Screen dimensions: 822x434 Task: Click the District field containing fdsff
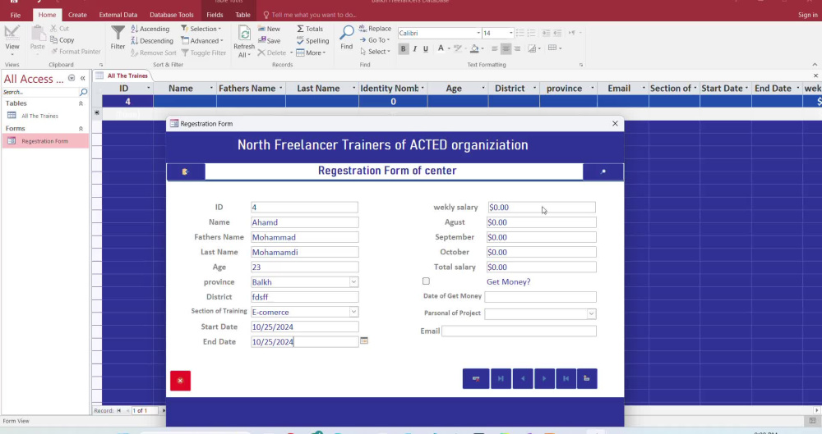tap(305, 297)
